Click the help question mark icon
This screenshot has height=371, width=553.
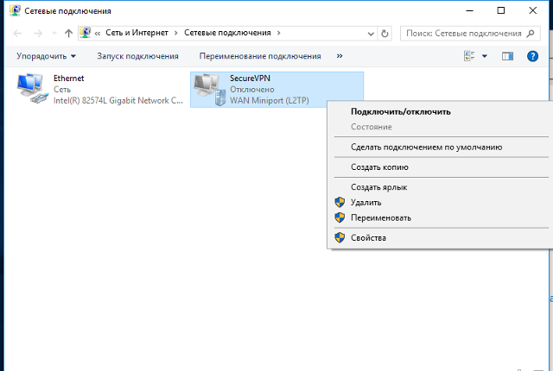(x=532, y=56)
